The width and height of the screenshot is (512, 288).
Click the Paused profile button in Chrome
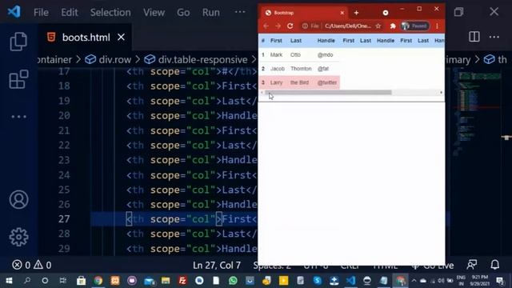click(x=415, y=26)
